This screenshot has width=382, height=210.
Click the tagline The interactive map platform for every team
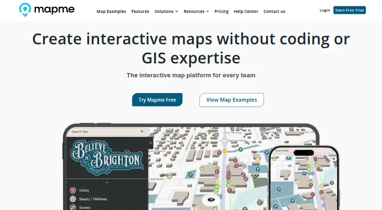[x=191, y=75]
